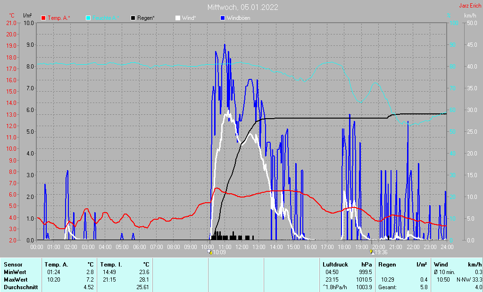
Task: Click the sunset time '19:36' below axis
Action: tap(381, 252)
